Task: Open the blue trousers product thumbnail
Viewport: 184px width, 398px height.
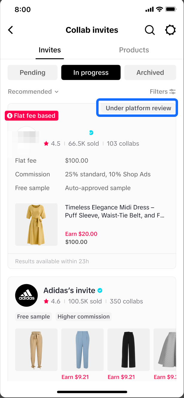Action: (82, 349)
